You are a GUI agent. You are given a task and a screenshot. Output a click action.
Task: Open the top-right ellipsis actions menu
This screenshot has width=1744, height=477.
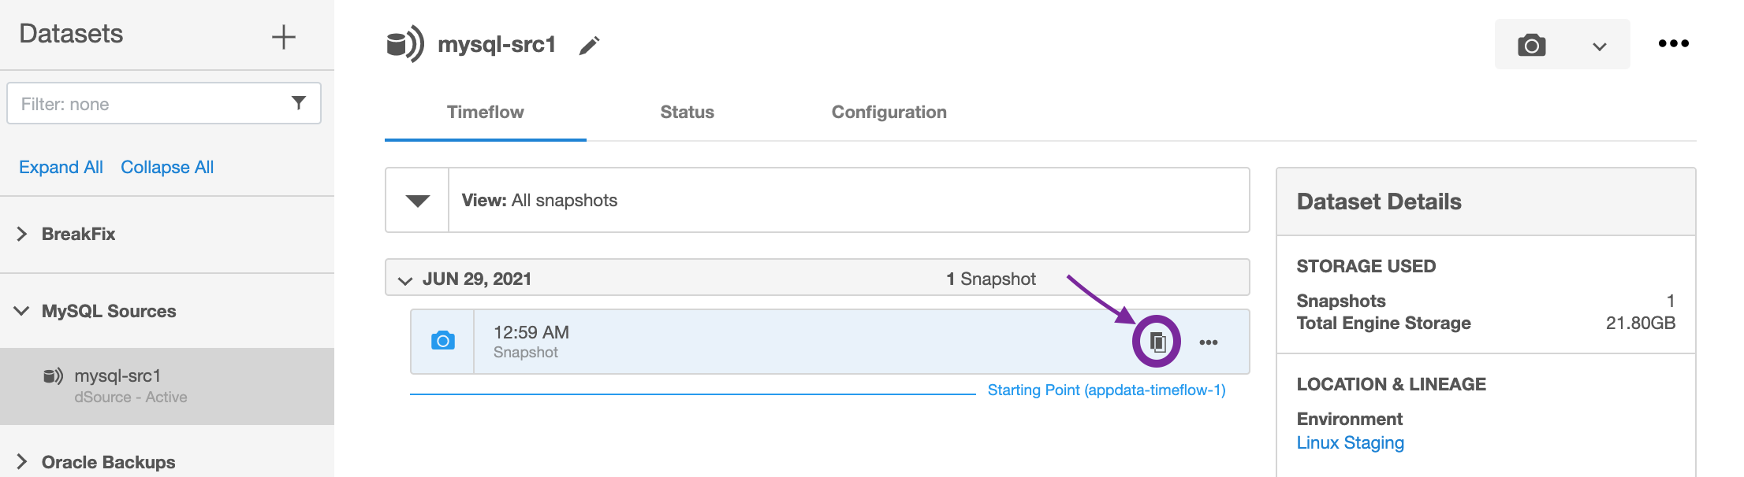tap(1674, 43)
